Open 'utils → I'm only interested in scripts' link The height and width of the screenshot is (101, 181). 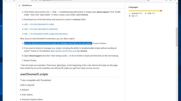pos(39,24)
